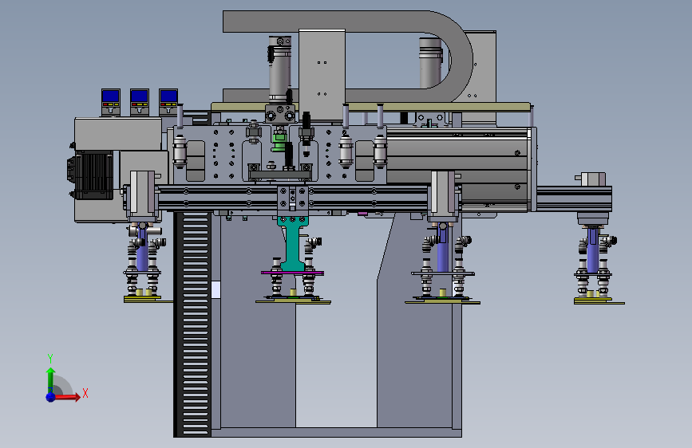Screen dimensions: 692x448
Task: Select the long olive plate above the actuator
Action: [370, 107]
